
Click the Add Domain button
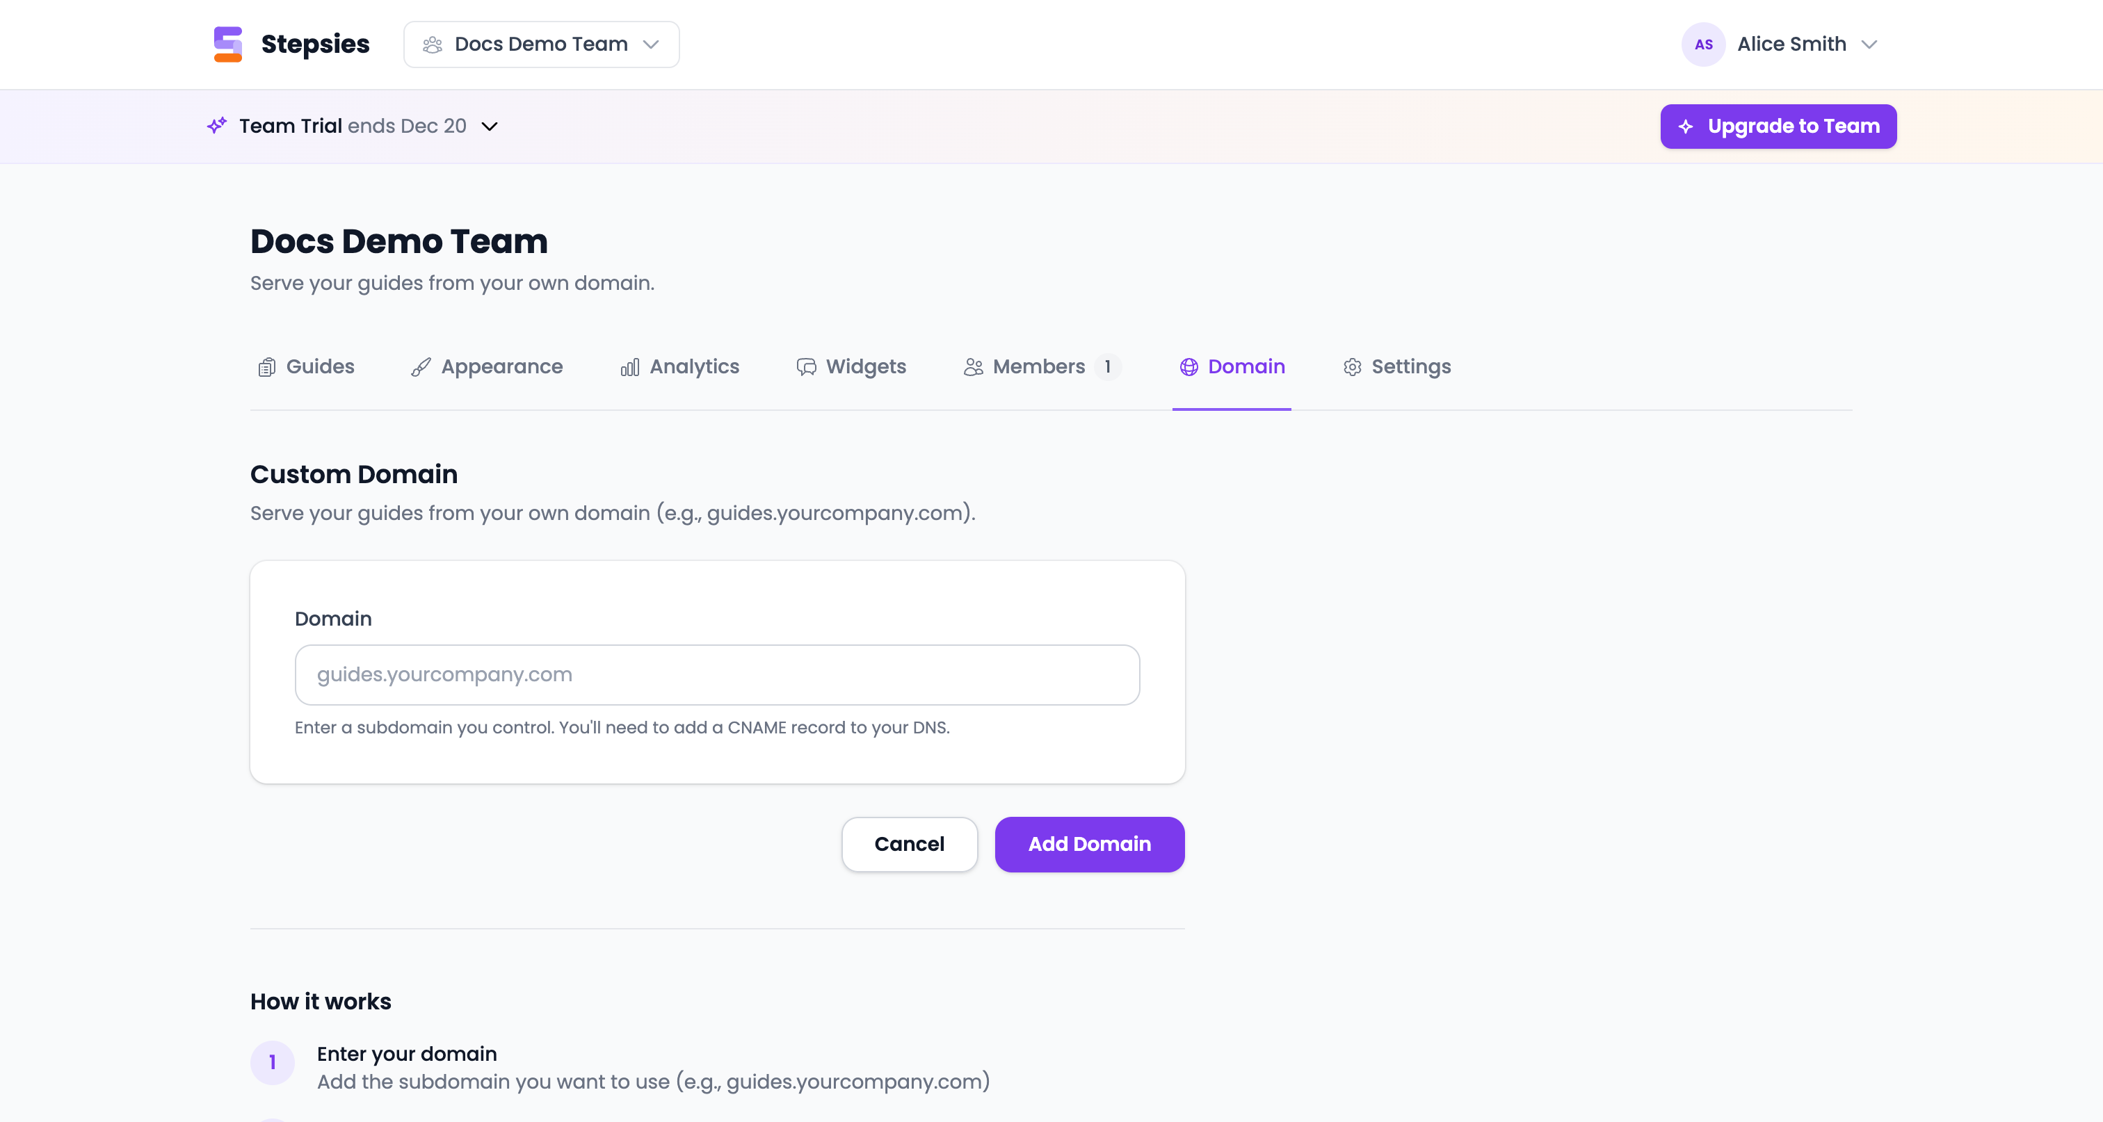coord(1089,844)
